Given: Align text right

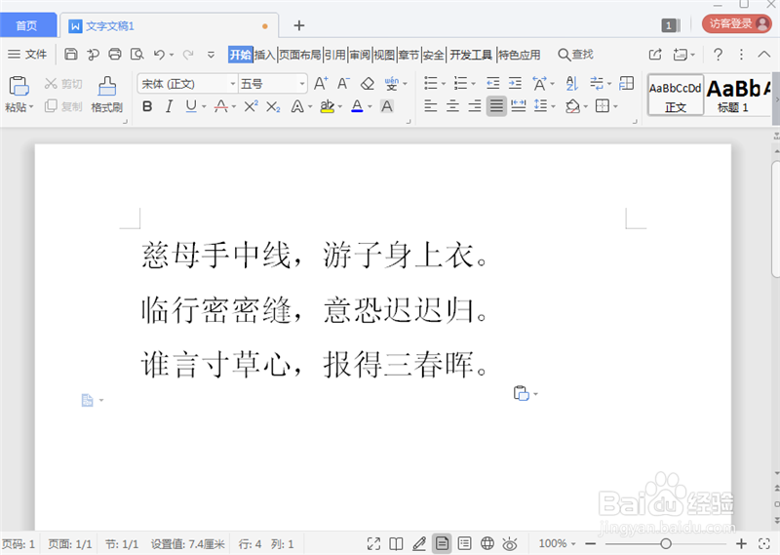Looking at the screenshot, I should [475, 106].
